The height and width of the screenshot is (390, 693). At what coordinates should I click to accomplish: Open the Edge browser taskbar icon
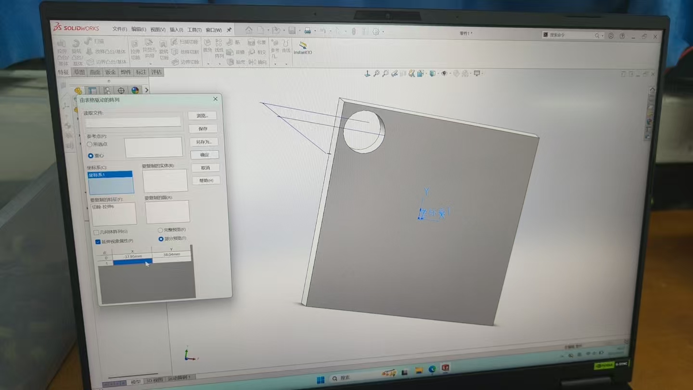[x=432, y=369]
